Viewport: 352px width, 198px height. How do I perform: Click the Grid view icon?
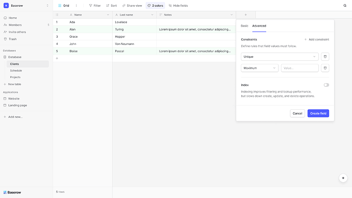click(x=60, y=6)
